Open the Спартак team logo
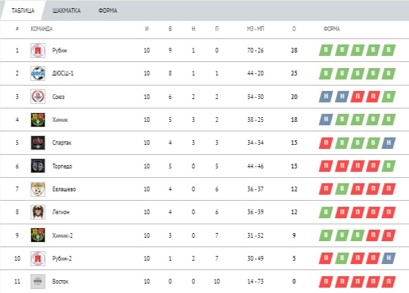The height and width of the screenshot is (293, 409). [38, 143]
